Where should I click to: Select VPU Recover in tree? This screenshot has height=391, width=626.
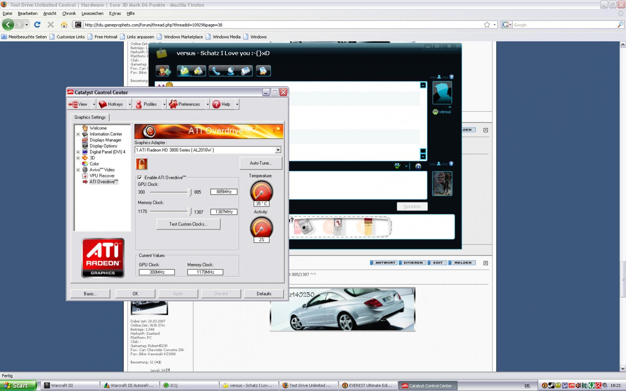[x=102, y=176]
